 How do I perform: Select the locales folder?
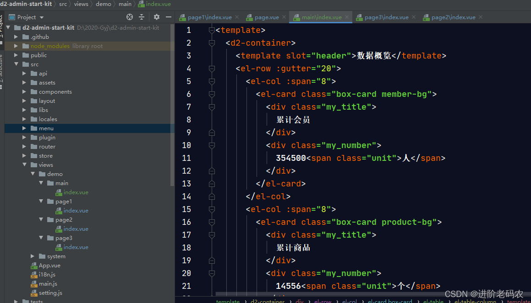pos(48,119)
